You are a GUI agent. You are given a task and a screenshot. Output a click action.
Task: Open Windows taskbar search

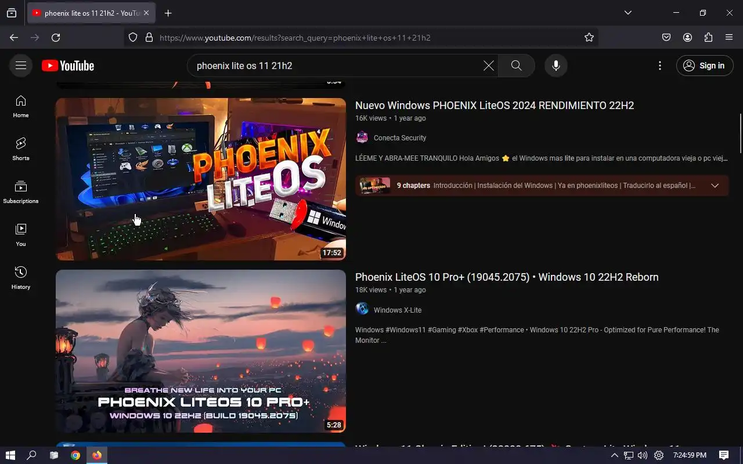[x=32, y=455]
